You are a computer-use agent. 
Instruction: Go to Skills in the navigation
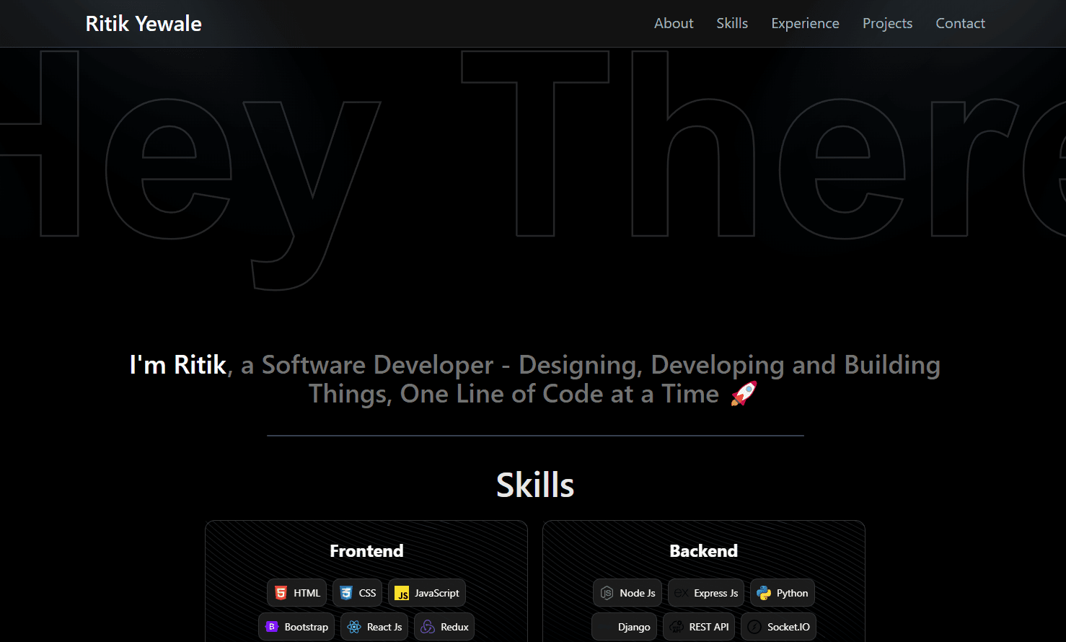point(732,23)
